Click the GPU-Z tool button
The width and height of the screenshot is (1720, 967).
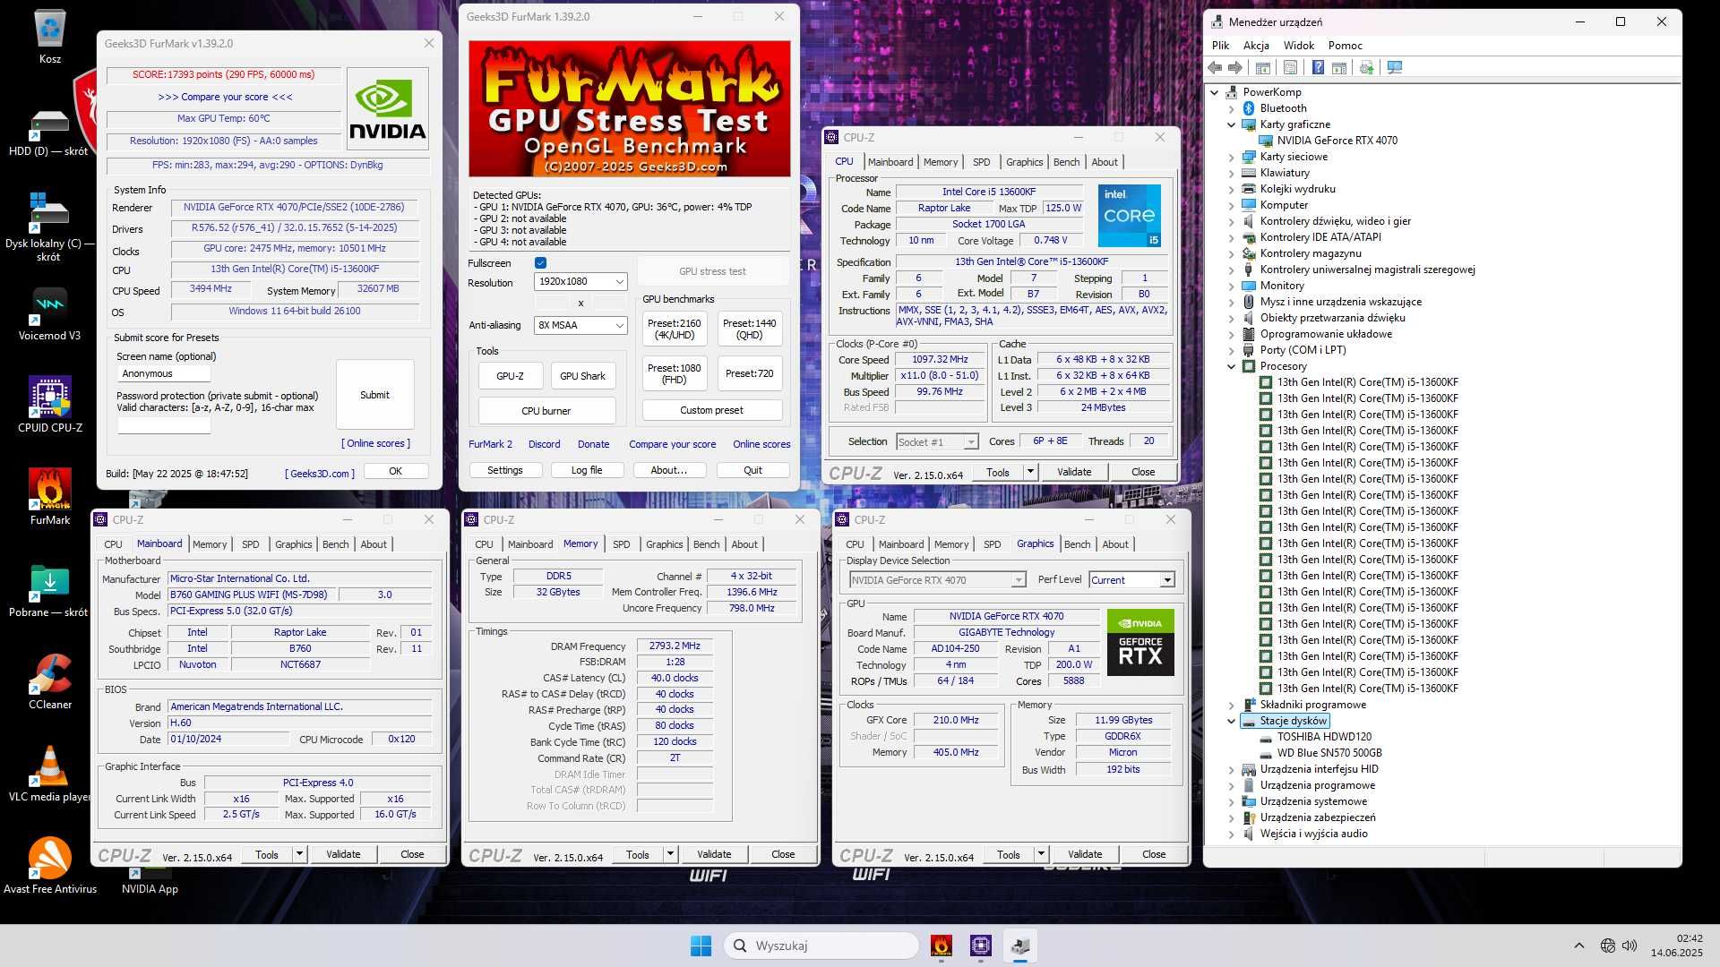[x=510, y=376]
